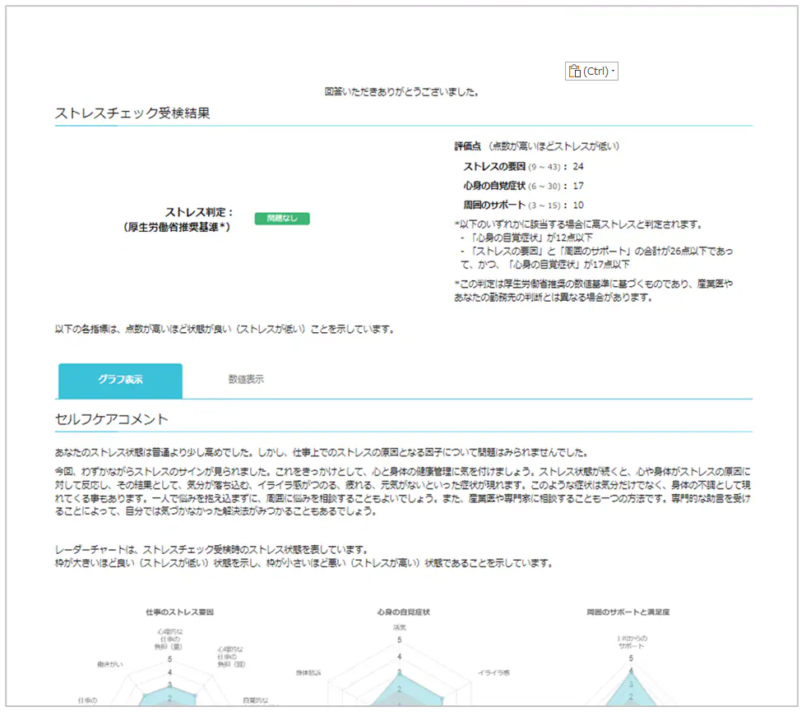Click the 働きがい axis label
Viewport: 806px width, 716px height.
[110, 664]
